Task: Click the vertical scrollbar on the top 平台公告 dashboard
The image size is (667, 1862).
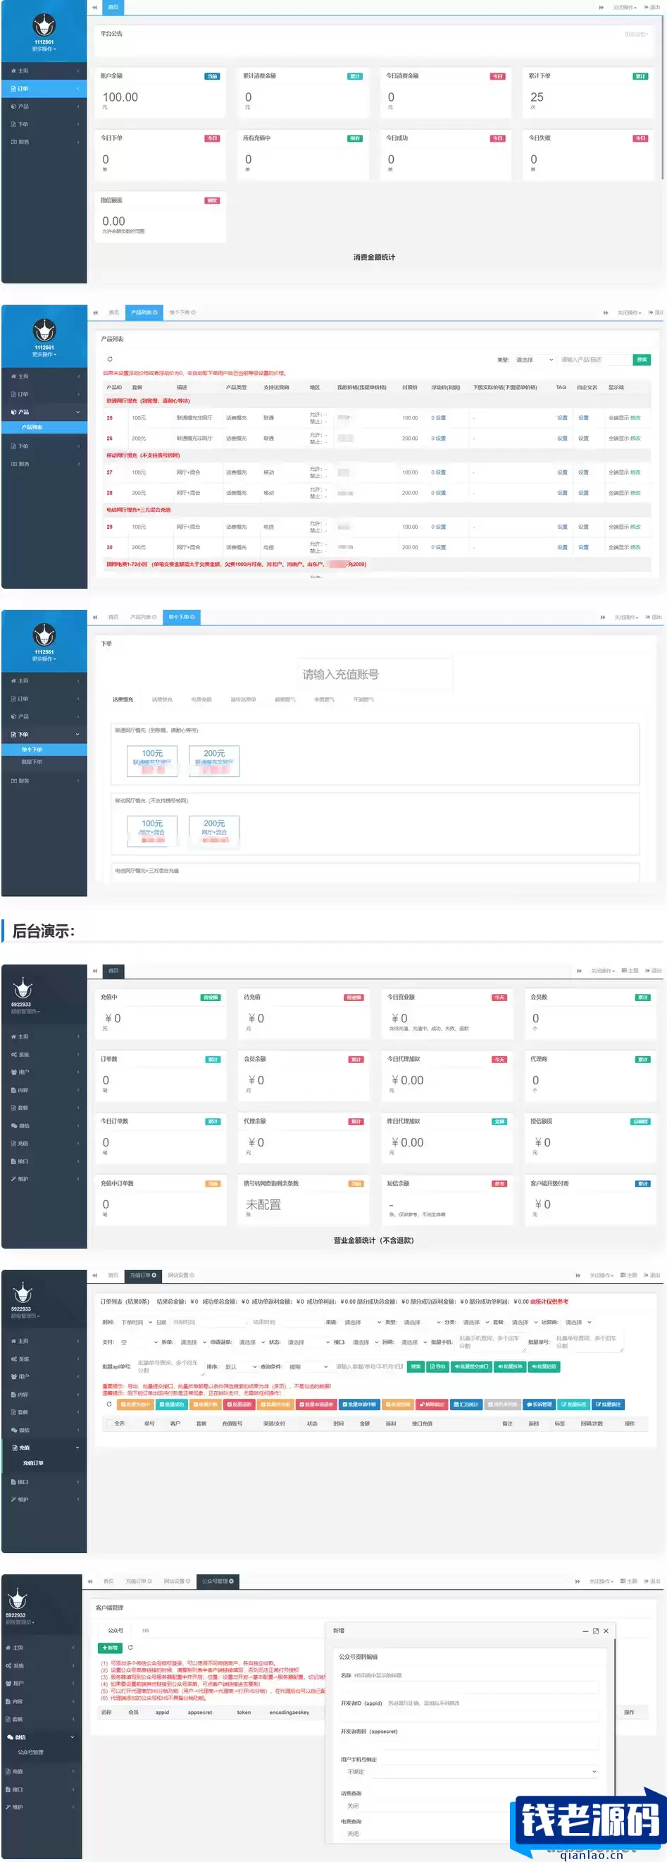Action: (662, 97)
